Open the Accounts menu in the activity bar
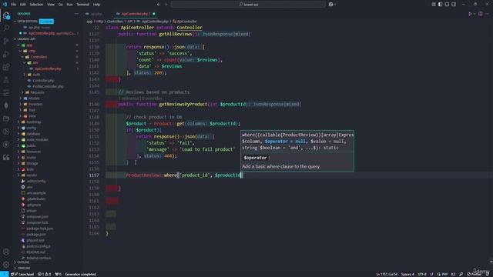Viewport: 493px width, 277px height. [6, 252]
